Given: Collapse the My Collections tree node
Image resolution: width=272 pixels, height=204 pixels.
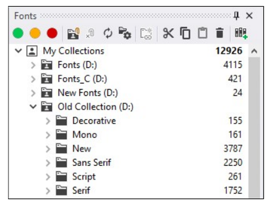Looking at the screenshot, I should [x=18, y=51].
